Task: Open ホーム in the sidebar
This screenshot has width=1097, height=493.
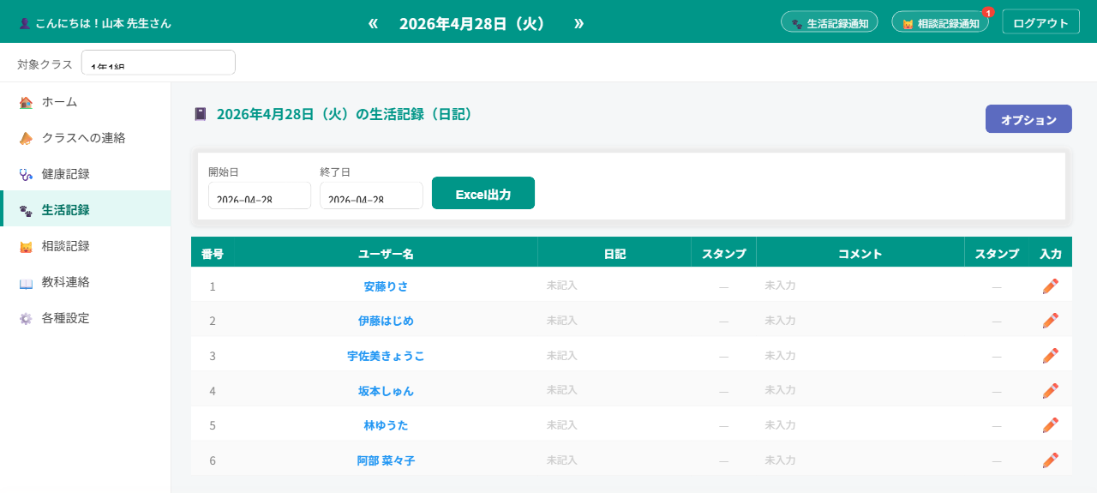Action: (x=86, y=102)
